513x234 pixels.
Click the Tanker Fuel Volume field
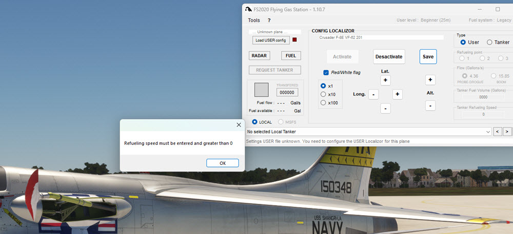pyautogui.click(x=483, y=97)
